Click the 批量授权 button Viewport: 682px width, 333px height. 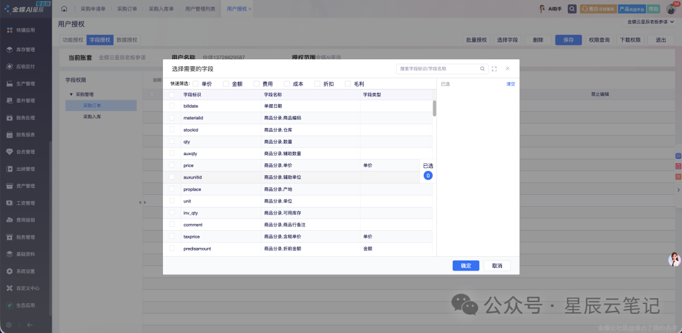476,40
